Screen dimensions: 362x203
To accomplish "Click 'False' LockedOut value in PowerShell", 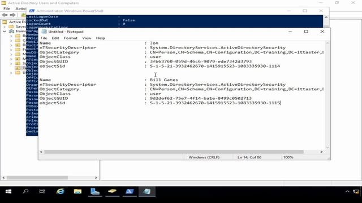I will [x=128, y=20].
